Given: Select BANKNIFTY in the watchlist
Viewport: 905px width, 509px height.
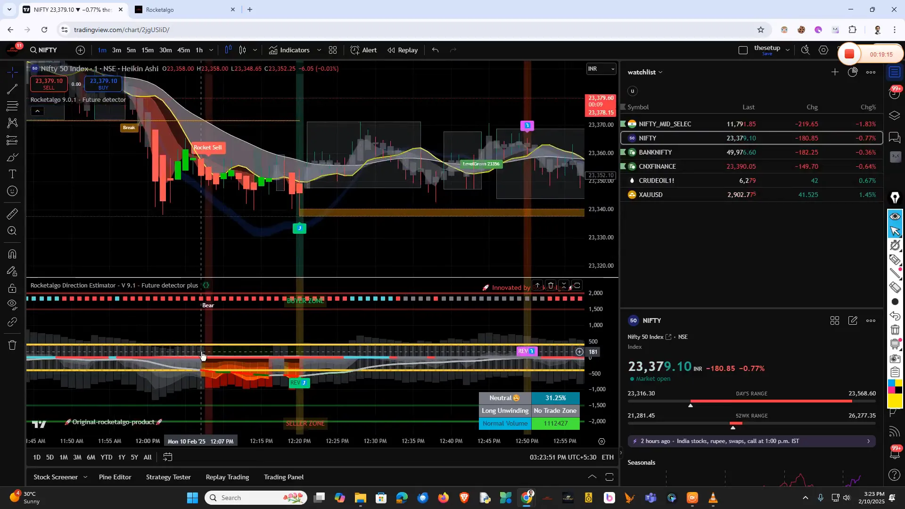Looking at the screenshot, I should click(x=655, y=152).
